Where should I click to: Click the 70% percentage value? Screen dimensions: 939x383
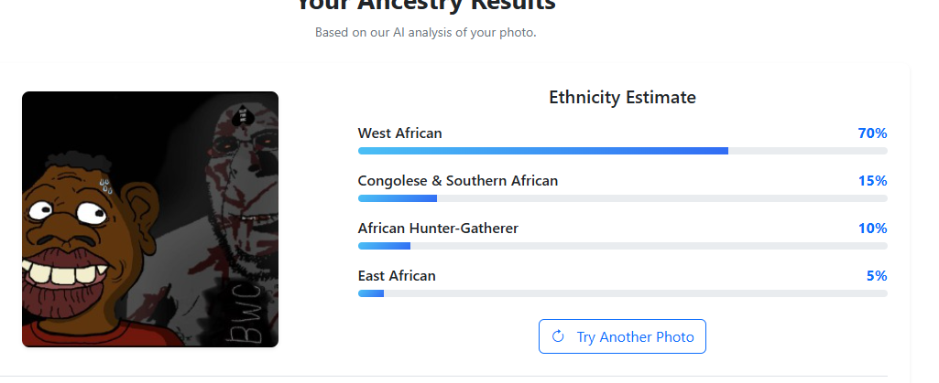pos(872,133)
